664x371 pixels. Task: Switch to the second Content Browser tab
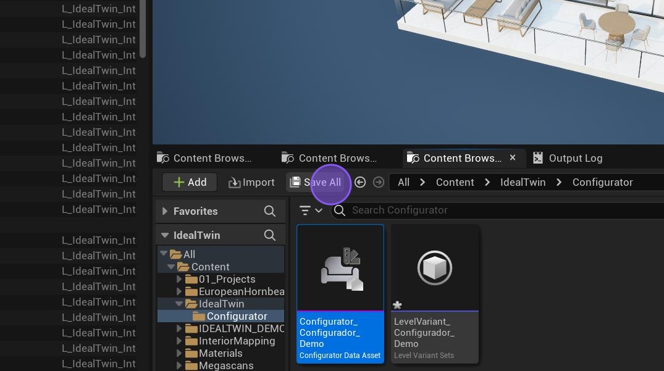pyautogui.click(x=329, y=158)
